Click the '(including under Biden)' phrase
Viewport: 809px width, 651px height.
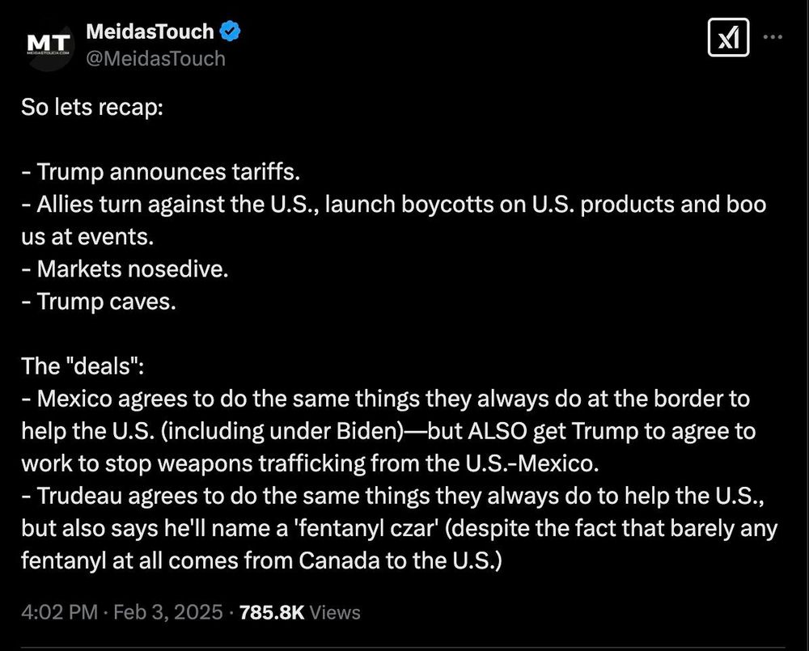[282, 431]
